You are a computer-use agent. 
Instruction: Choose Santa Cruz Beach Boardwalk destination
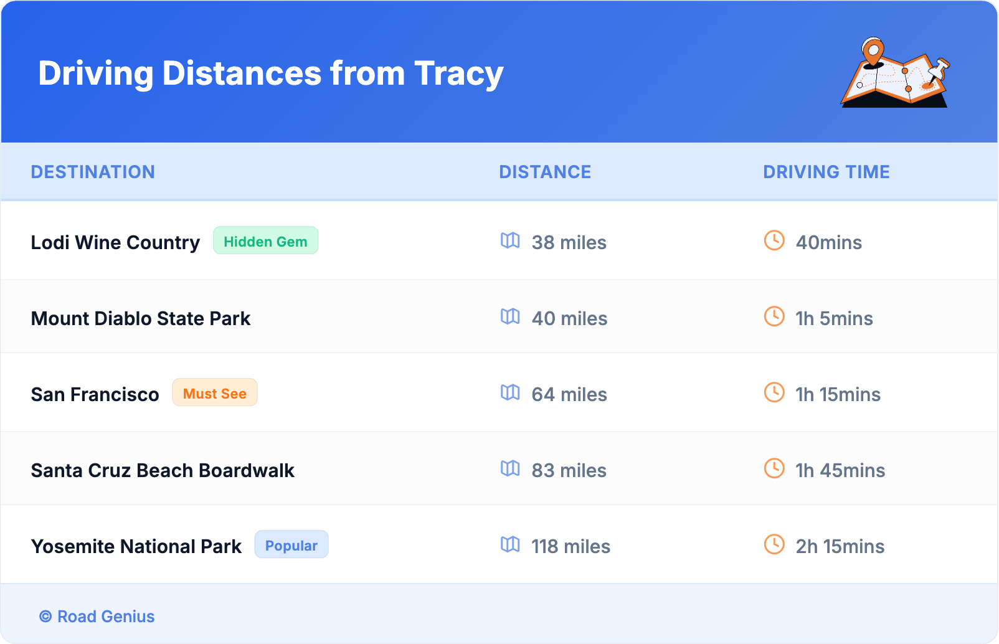coord(163,470)
